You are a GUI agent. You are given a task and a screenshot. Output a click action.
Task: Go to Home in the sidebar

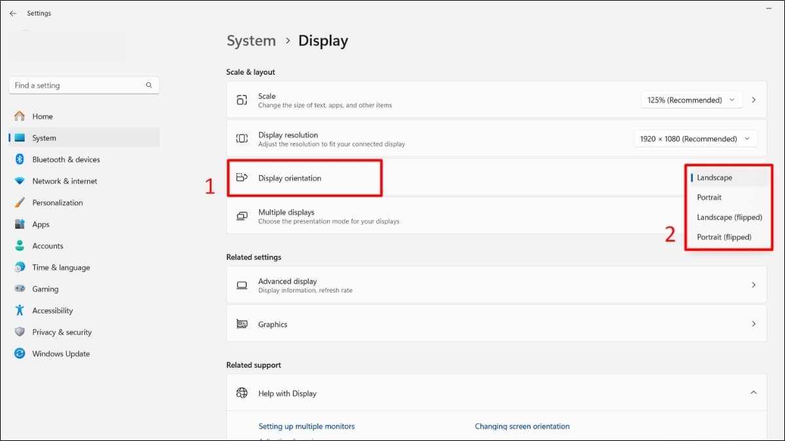(x=84, y=116)
